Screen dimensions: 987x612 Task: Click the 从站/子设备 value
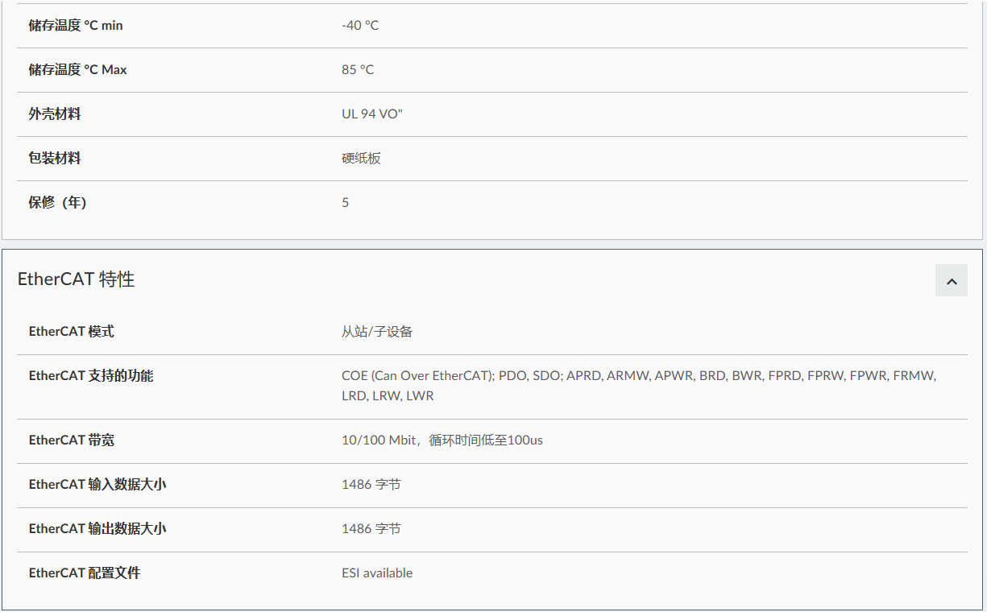[377, 332]
